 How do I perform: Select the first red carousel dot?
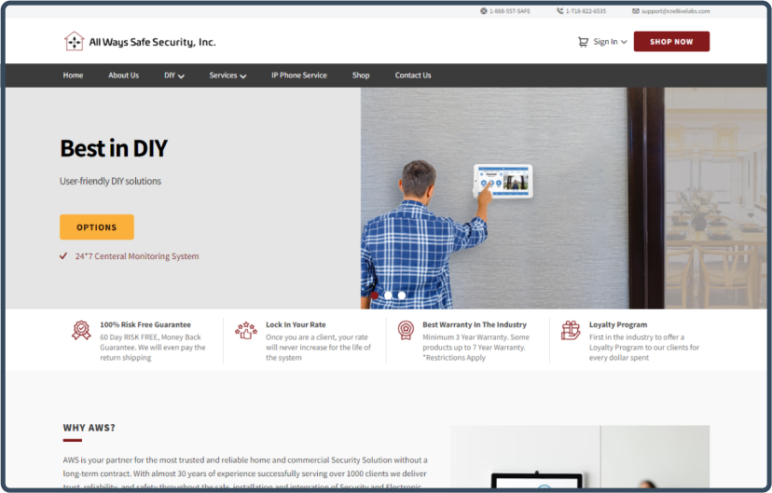375,295
